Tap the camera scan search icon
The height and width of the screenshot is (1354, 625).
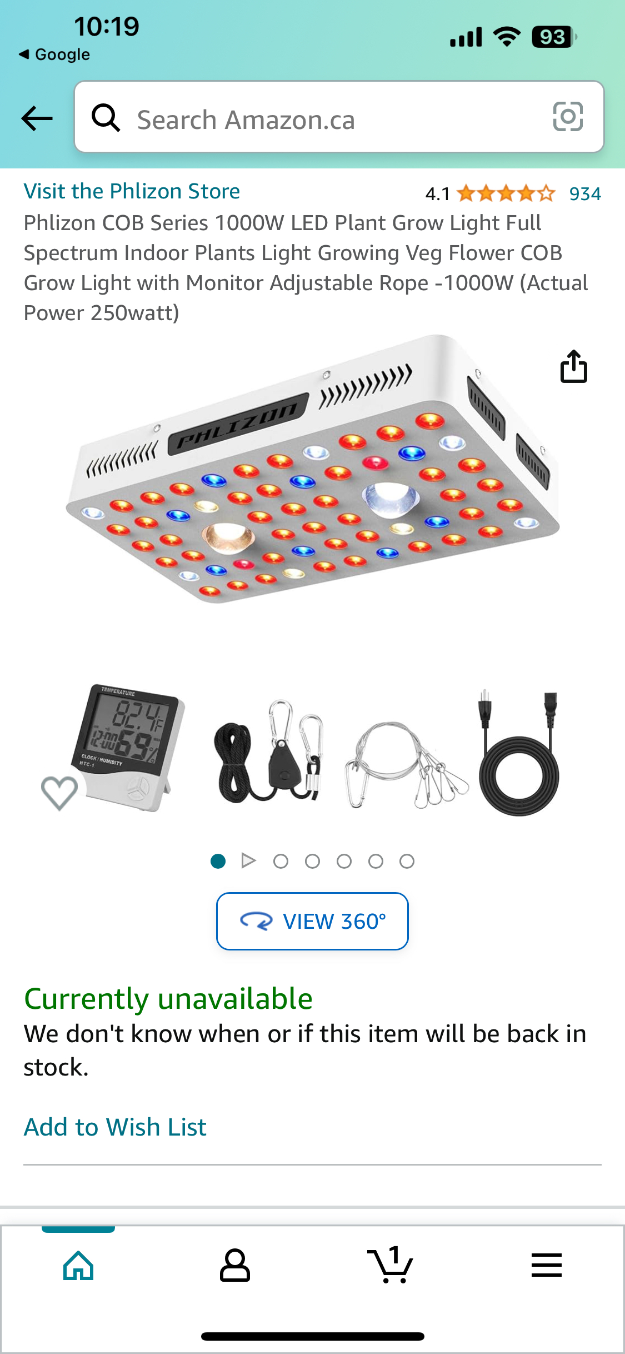click(x=568, y=117)
